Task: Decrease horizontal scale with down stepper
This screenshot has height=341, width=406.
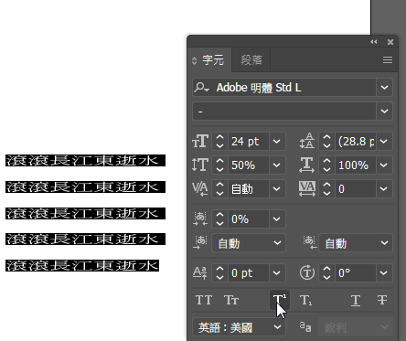Action: [326, 169]
